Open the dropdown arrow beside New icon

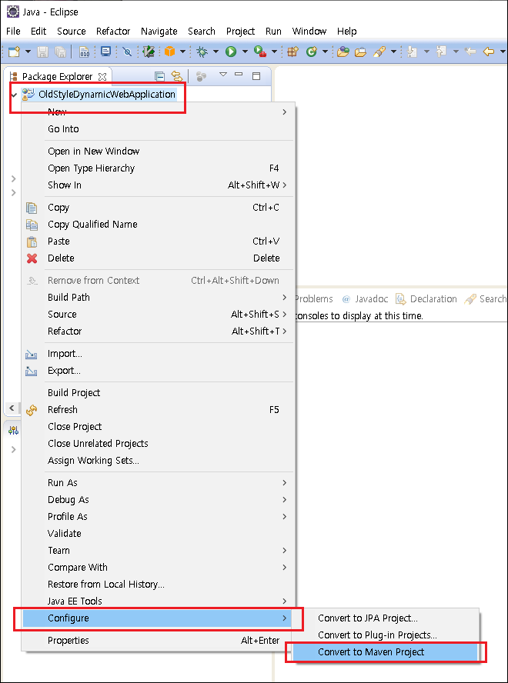click(28, 52)
